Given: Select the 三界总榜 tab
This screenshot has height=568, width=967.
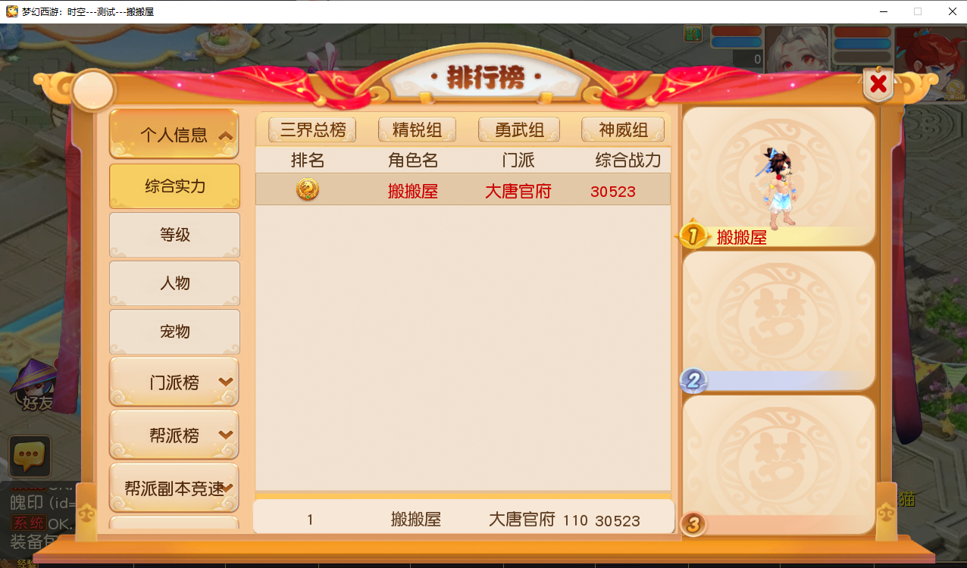Looking at the screenshot, I should click(x=312, y=130).
